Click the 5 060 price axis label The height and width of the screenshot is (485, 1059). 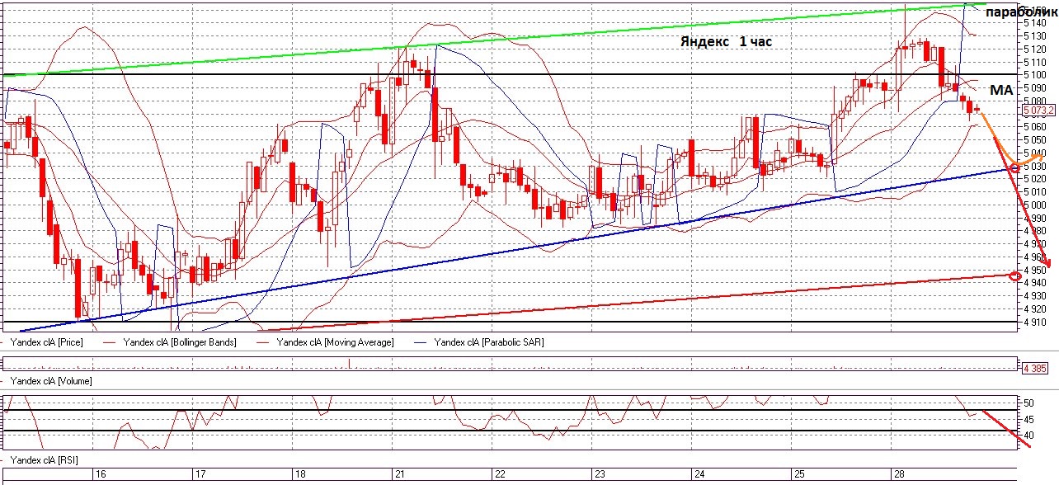tap(1035, 126)
